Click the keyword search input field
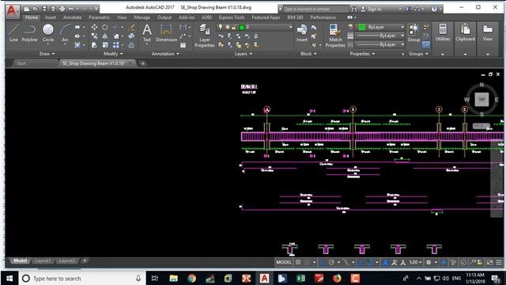 [316, 9]
